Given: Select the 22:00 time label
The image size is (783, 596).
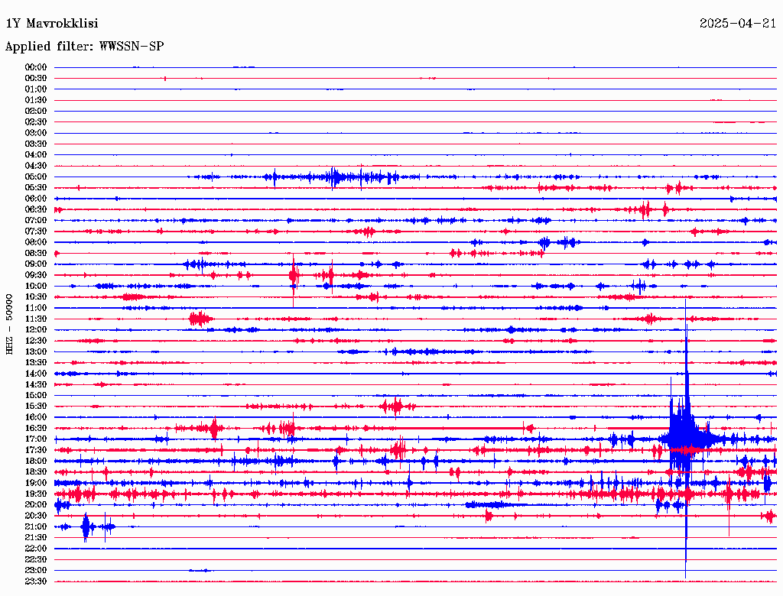Looking at the screenshot, I should pyautogui.click(x=36, y=549).
